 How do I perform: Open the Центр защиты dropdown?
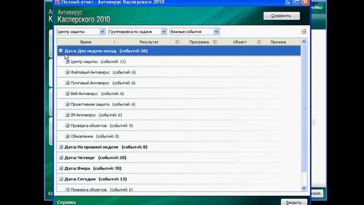coord(81,32)
